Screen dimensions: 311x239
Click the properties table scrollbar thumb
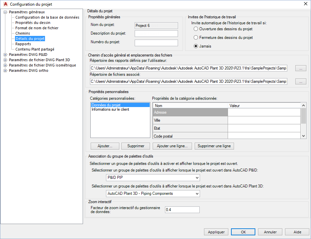point(303,116)
